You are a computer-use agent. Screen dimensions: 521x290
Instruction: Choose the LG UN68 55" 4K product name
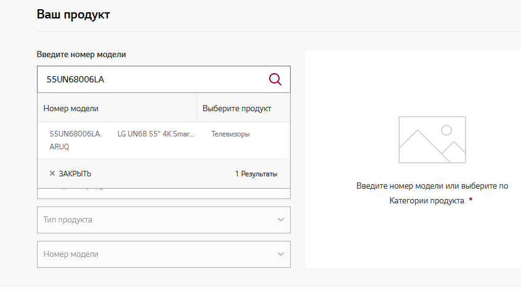tap(156, 134)
